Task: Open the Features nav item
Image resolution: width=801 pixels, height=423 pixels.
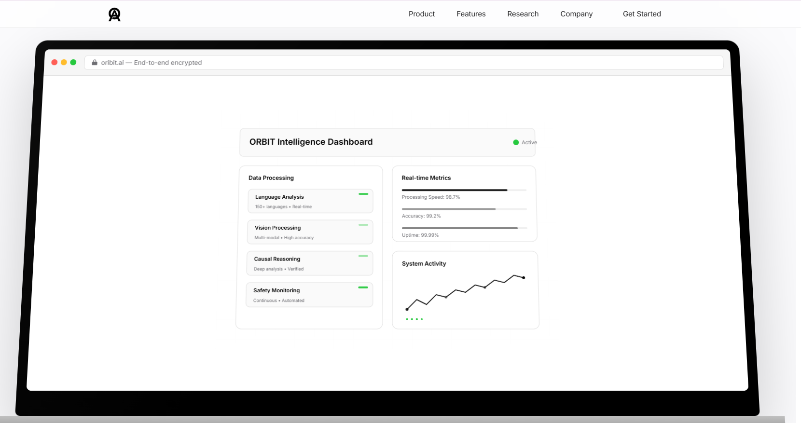Action: (471, 14)
